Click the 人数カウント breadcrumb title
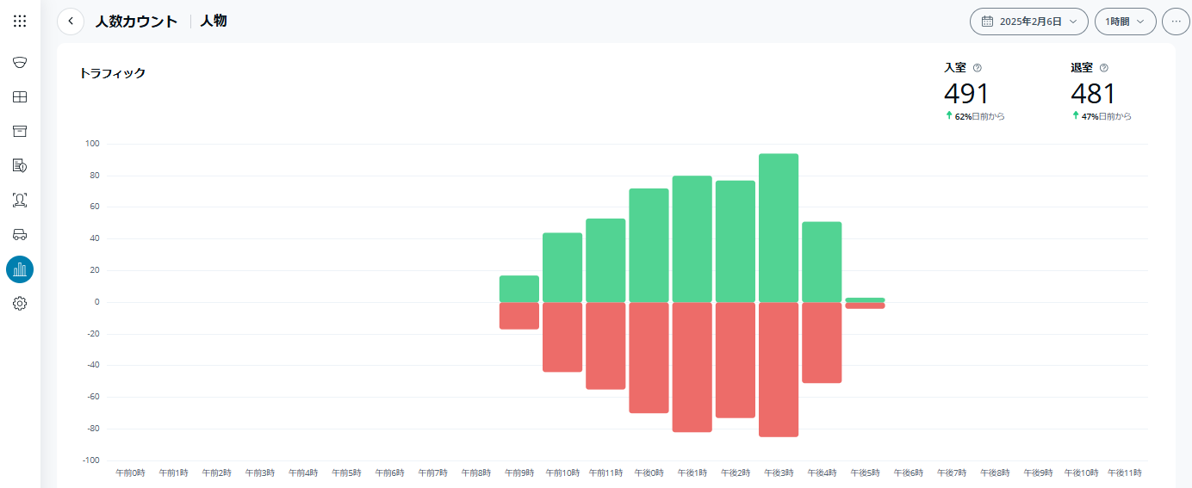The image size is (1192, 488). pyautogui.click(x=136, y=22)
